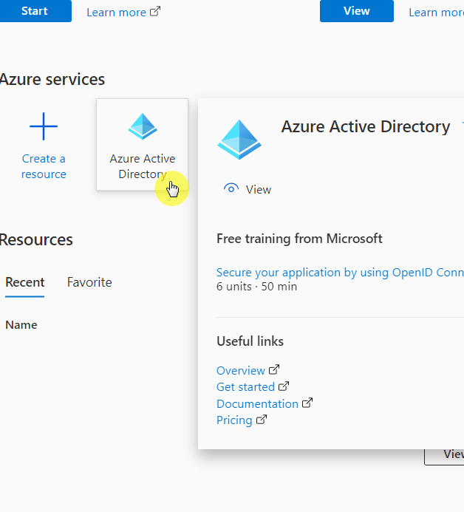Open the Pricing useful link

234,420
